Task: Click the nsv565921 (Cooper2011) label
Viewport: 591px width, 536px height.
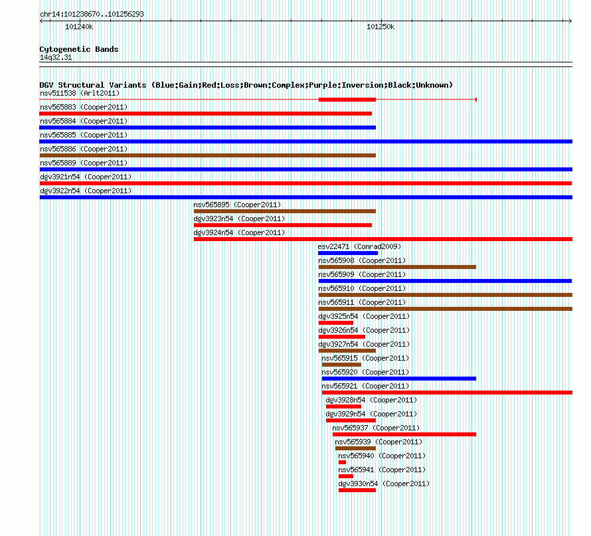Action: 365,386
